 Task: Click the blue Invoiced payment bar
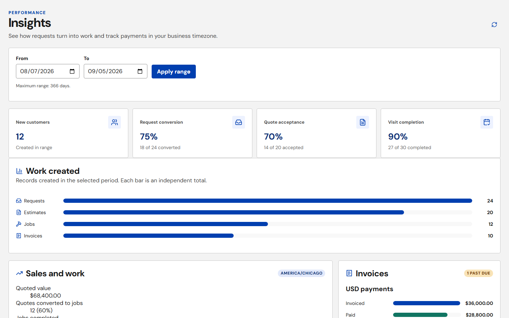427,303
